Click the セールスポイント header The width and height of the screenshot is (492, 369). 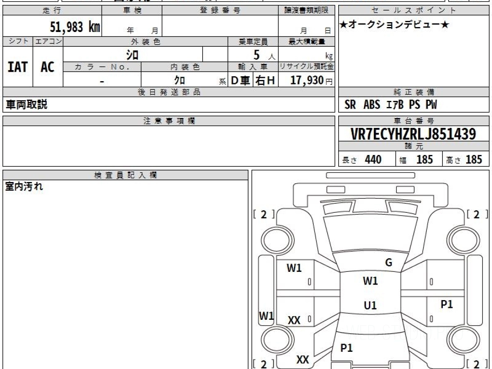414,11
